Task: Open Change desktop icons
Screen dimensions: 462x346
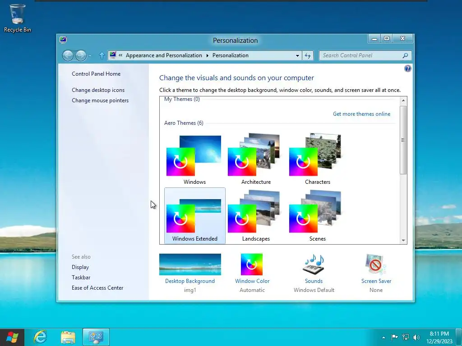Action: coord(98,90)
